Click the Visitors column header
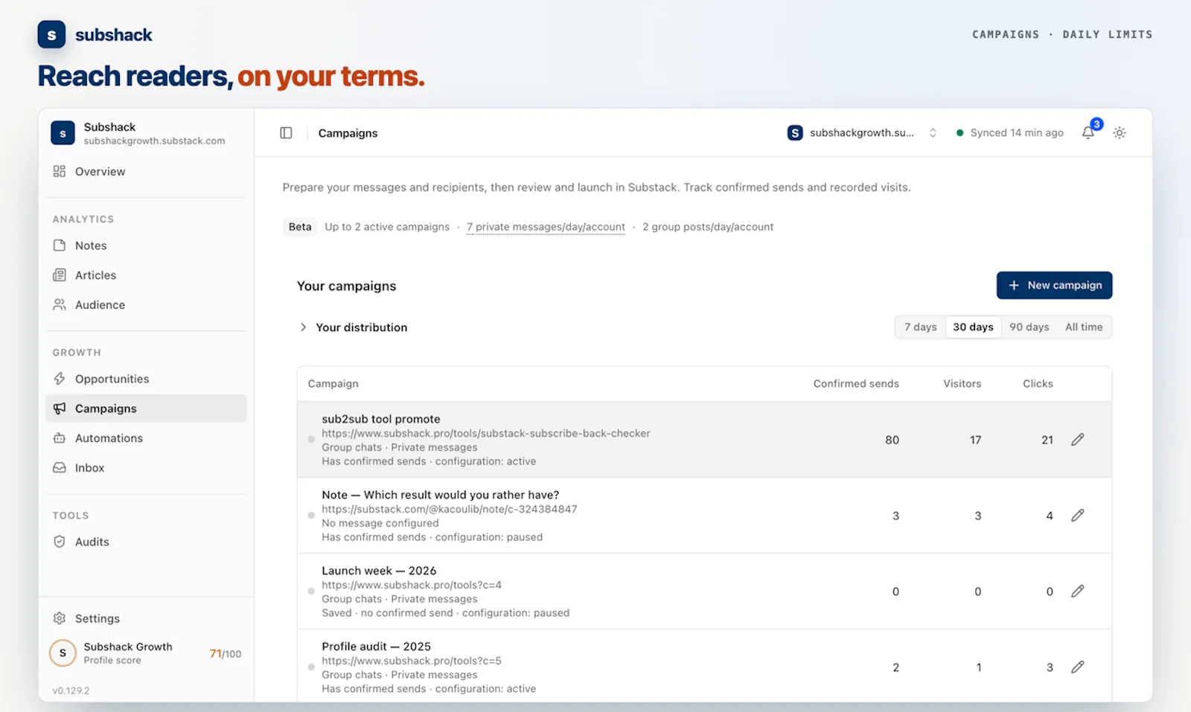Image resolution: width=1191 pixels, height=712 pixels. 962,384
